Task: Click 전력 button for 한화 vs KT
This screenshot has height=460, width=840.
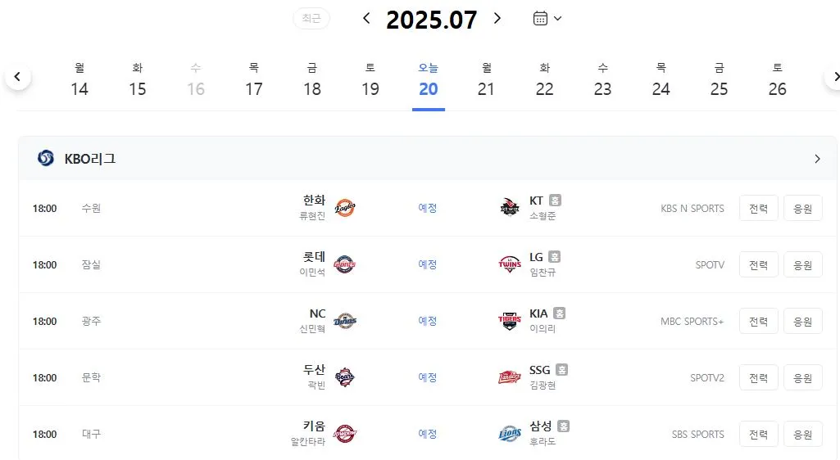Action: pos(759,208)
